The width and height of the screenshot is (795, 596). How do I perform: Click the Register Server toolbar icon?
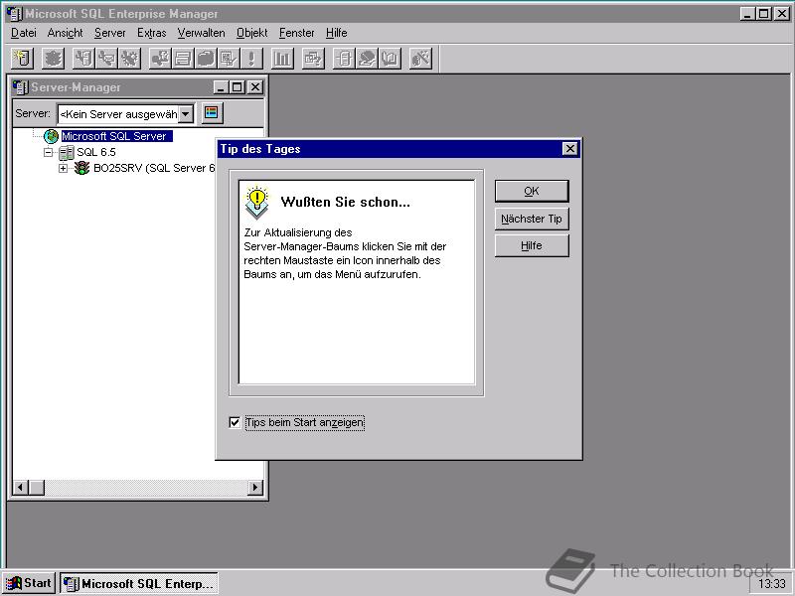click(x=22, y=59)
